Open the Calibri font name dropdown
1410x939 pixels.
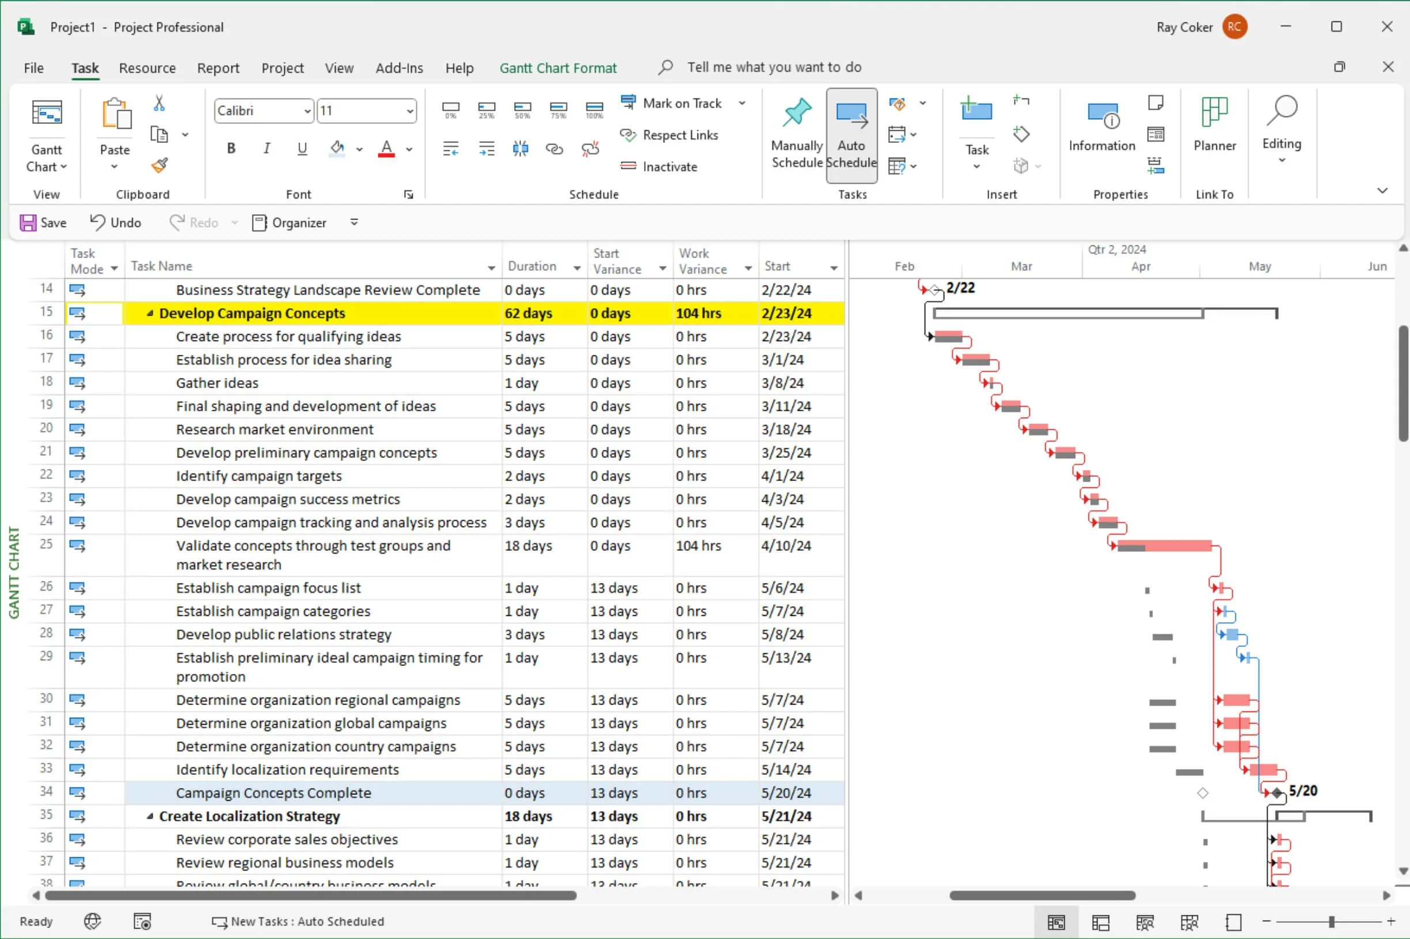point(307,111)
